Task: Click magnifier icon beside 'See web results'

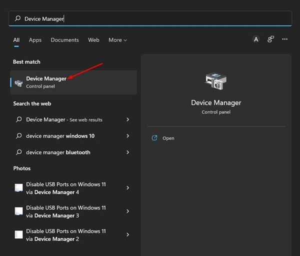Action: pyautogui.click(x=19, y=119)
